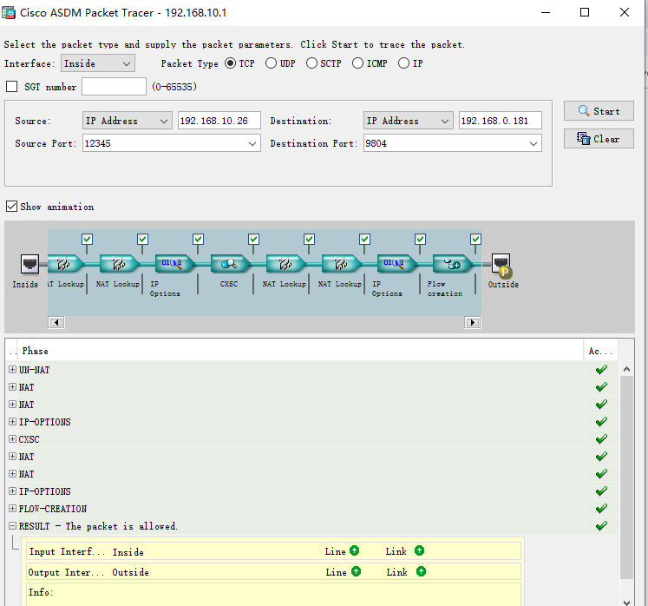The image size is (648, 606).
Task: Click the NAT Lookup phase icon right after CXSC
Action: pos(285,263)
